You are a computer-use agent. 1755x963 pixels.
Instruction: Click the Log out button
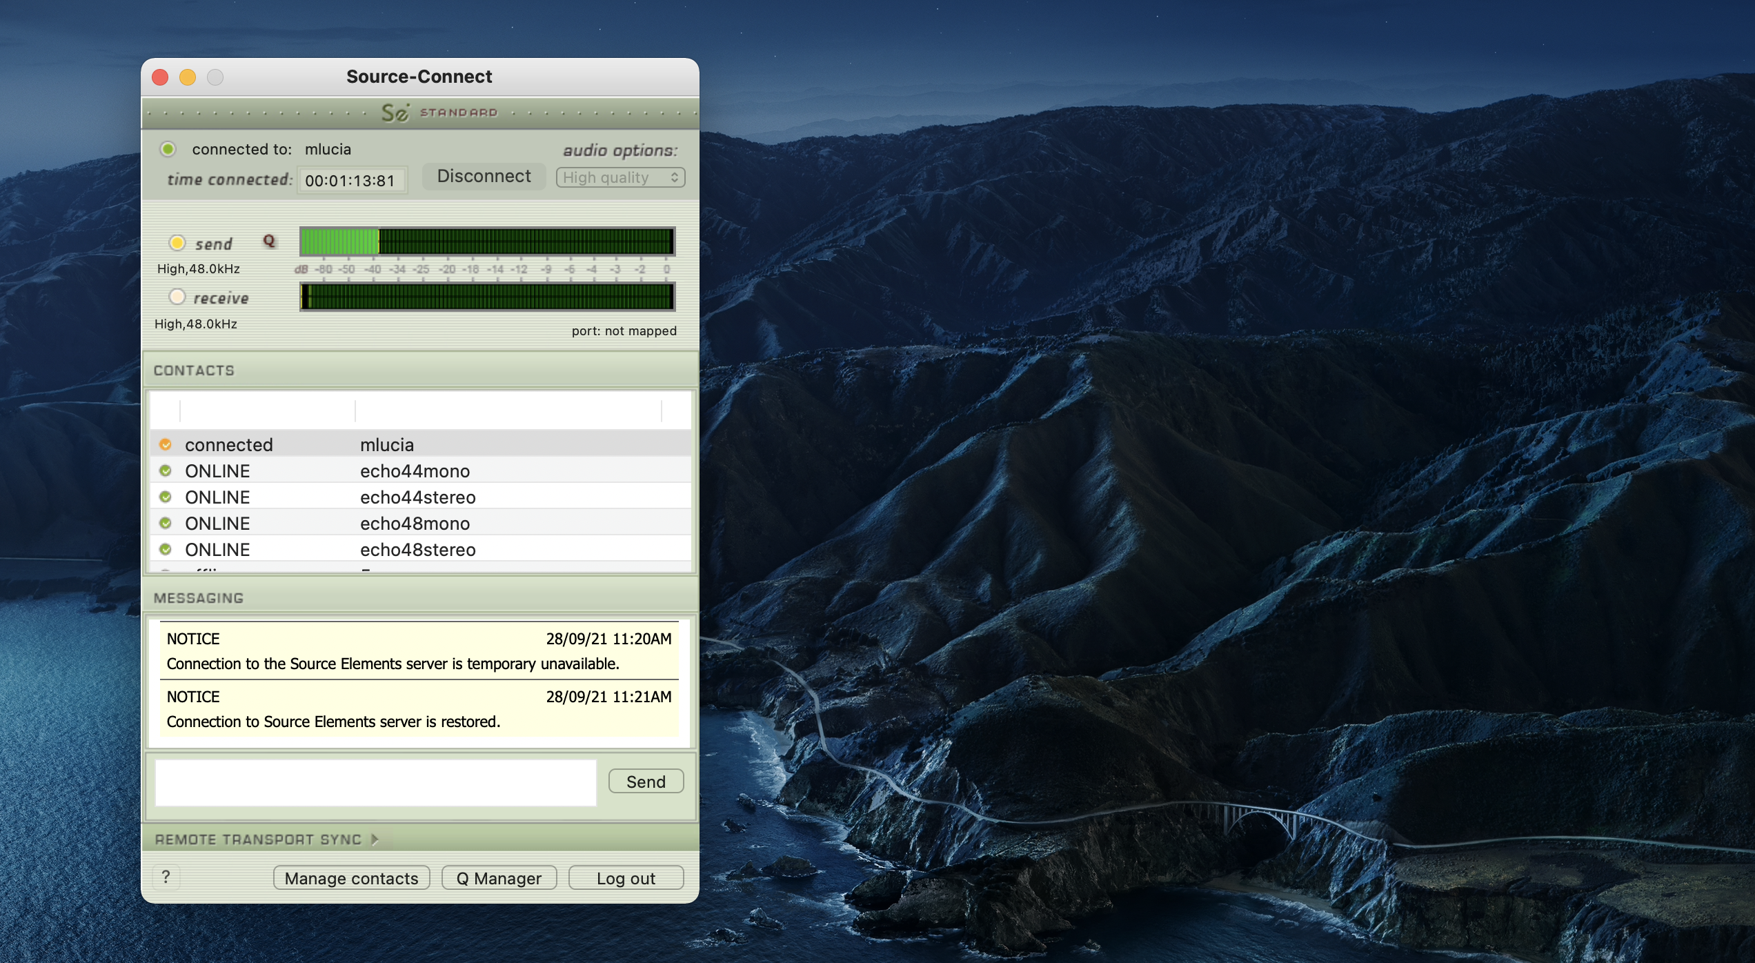tap(626, 878)
